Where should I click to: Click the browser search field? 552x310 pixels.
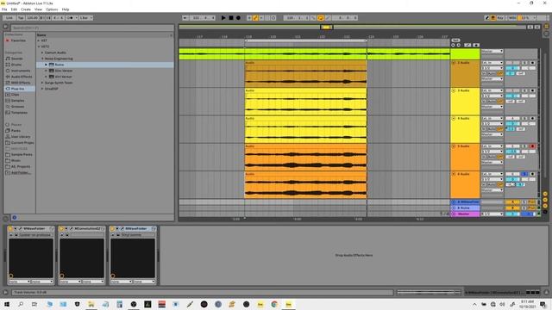pyautogui.click(x=92, y=28)
